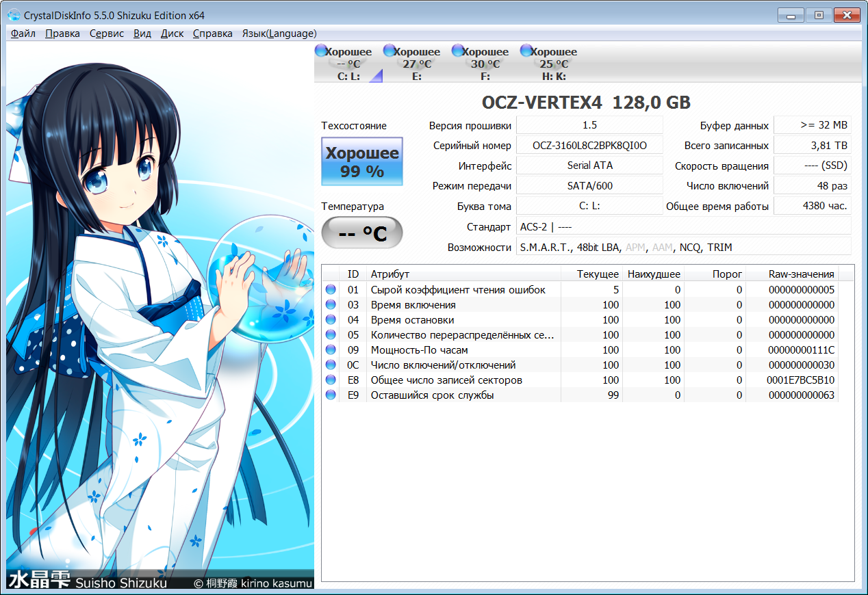Screen dimensions: 868x595
Task: Click the status icon of attribute E9
Action: click(331, 395)
